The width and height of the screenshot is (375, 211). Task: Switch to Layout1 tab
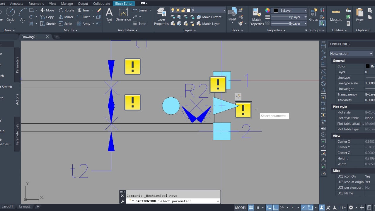pos(7,206)
